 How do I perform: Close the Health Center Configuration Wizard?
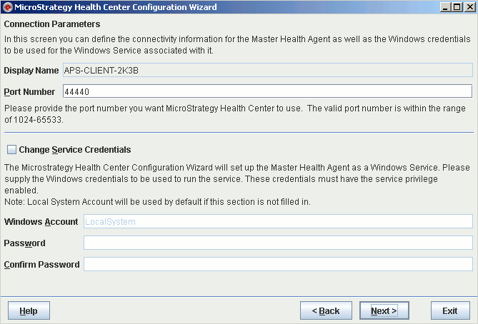tap(469, 7)
